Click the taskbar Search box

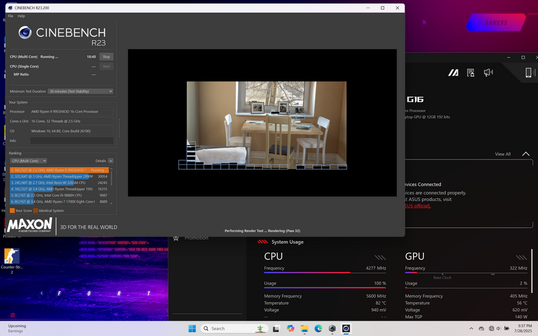coord(234,329)
